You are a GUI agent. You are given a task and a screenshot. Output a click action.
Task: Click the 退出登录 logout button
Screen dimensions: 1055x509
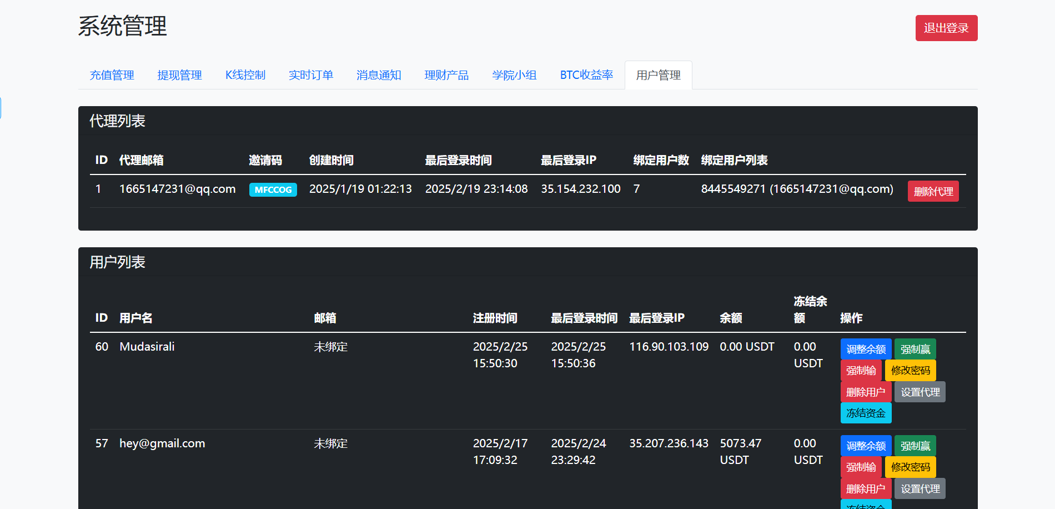coord(946,28)
